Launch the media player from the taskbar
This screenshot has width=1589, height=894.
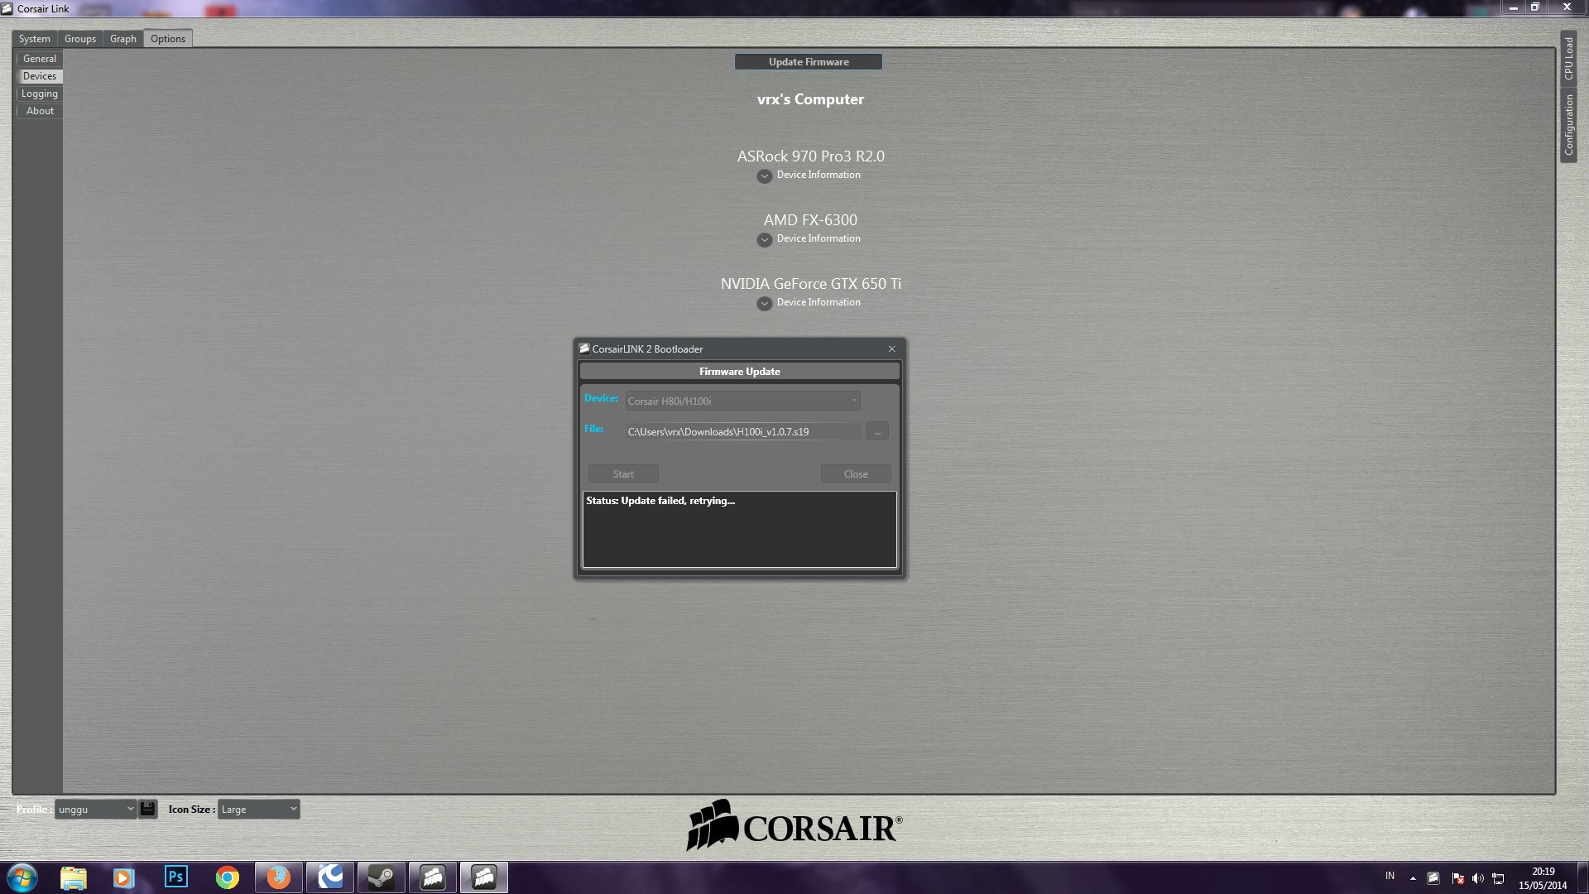[124, 877]
